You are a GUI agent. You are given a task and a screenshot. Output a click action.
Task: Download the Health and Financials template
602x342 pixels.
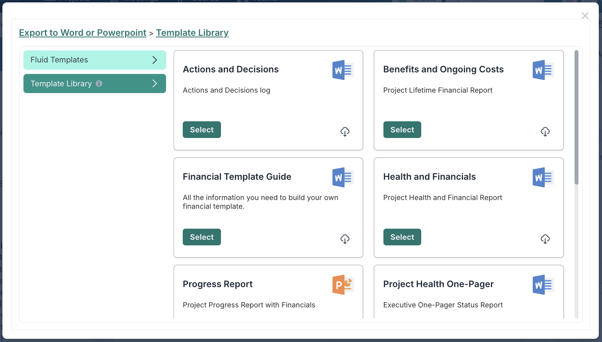pos(545,239)
